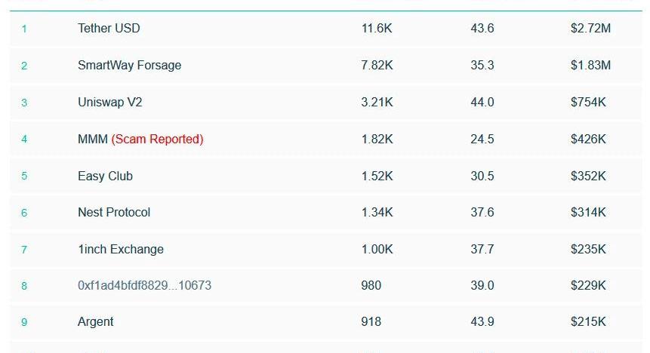Click the $352K value for Easy Club
The image size is (650, 353).
pos(588,176)
